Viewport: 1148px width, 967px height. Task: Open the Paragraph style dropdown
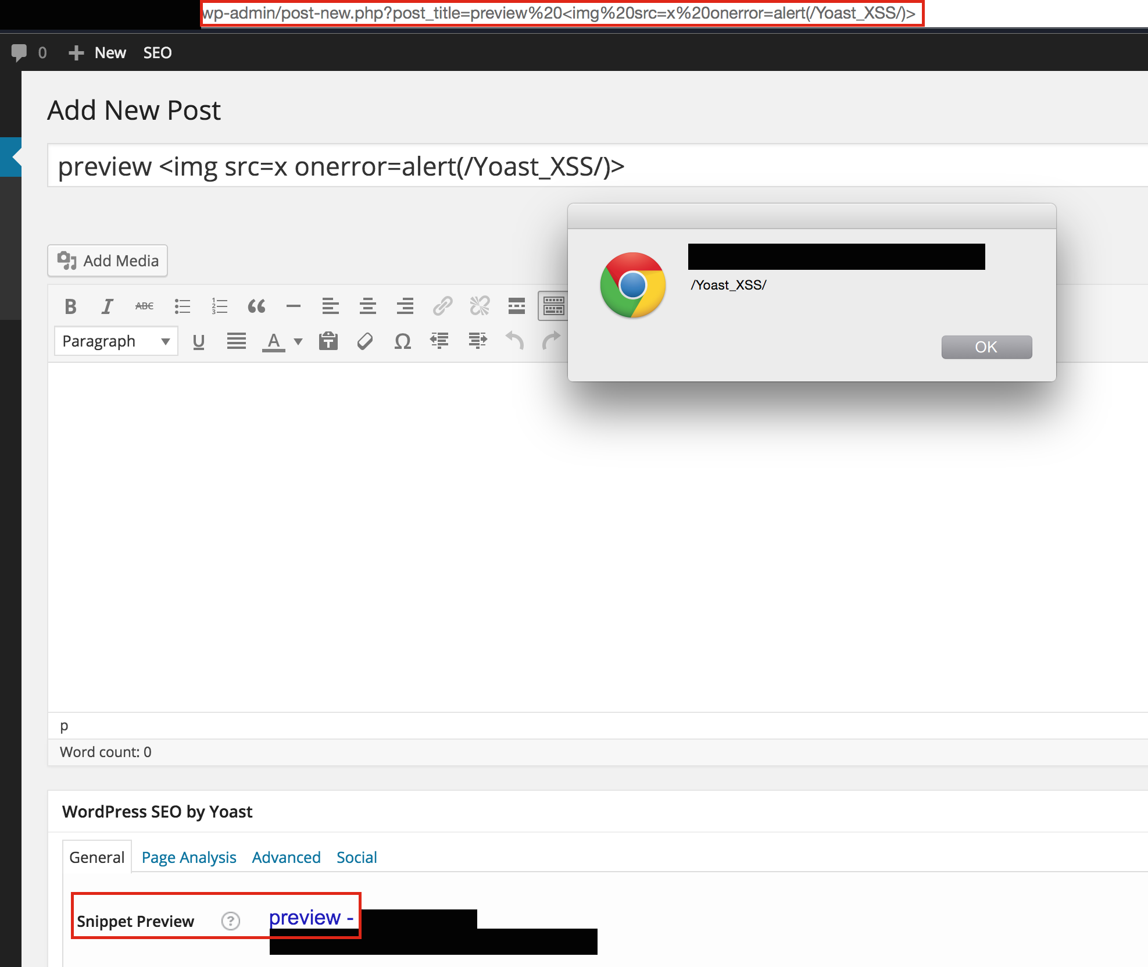coord(116,341)
